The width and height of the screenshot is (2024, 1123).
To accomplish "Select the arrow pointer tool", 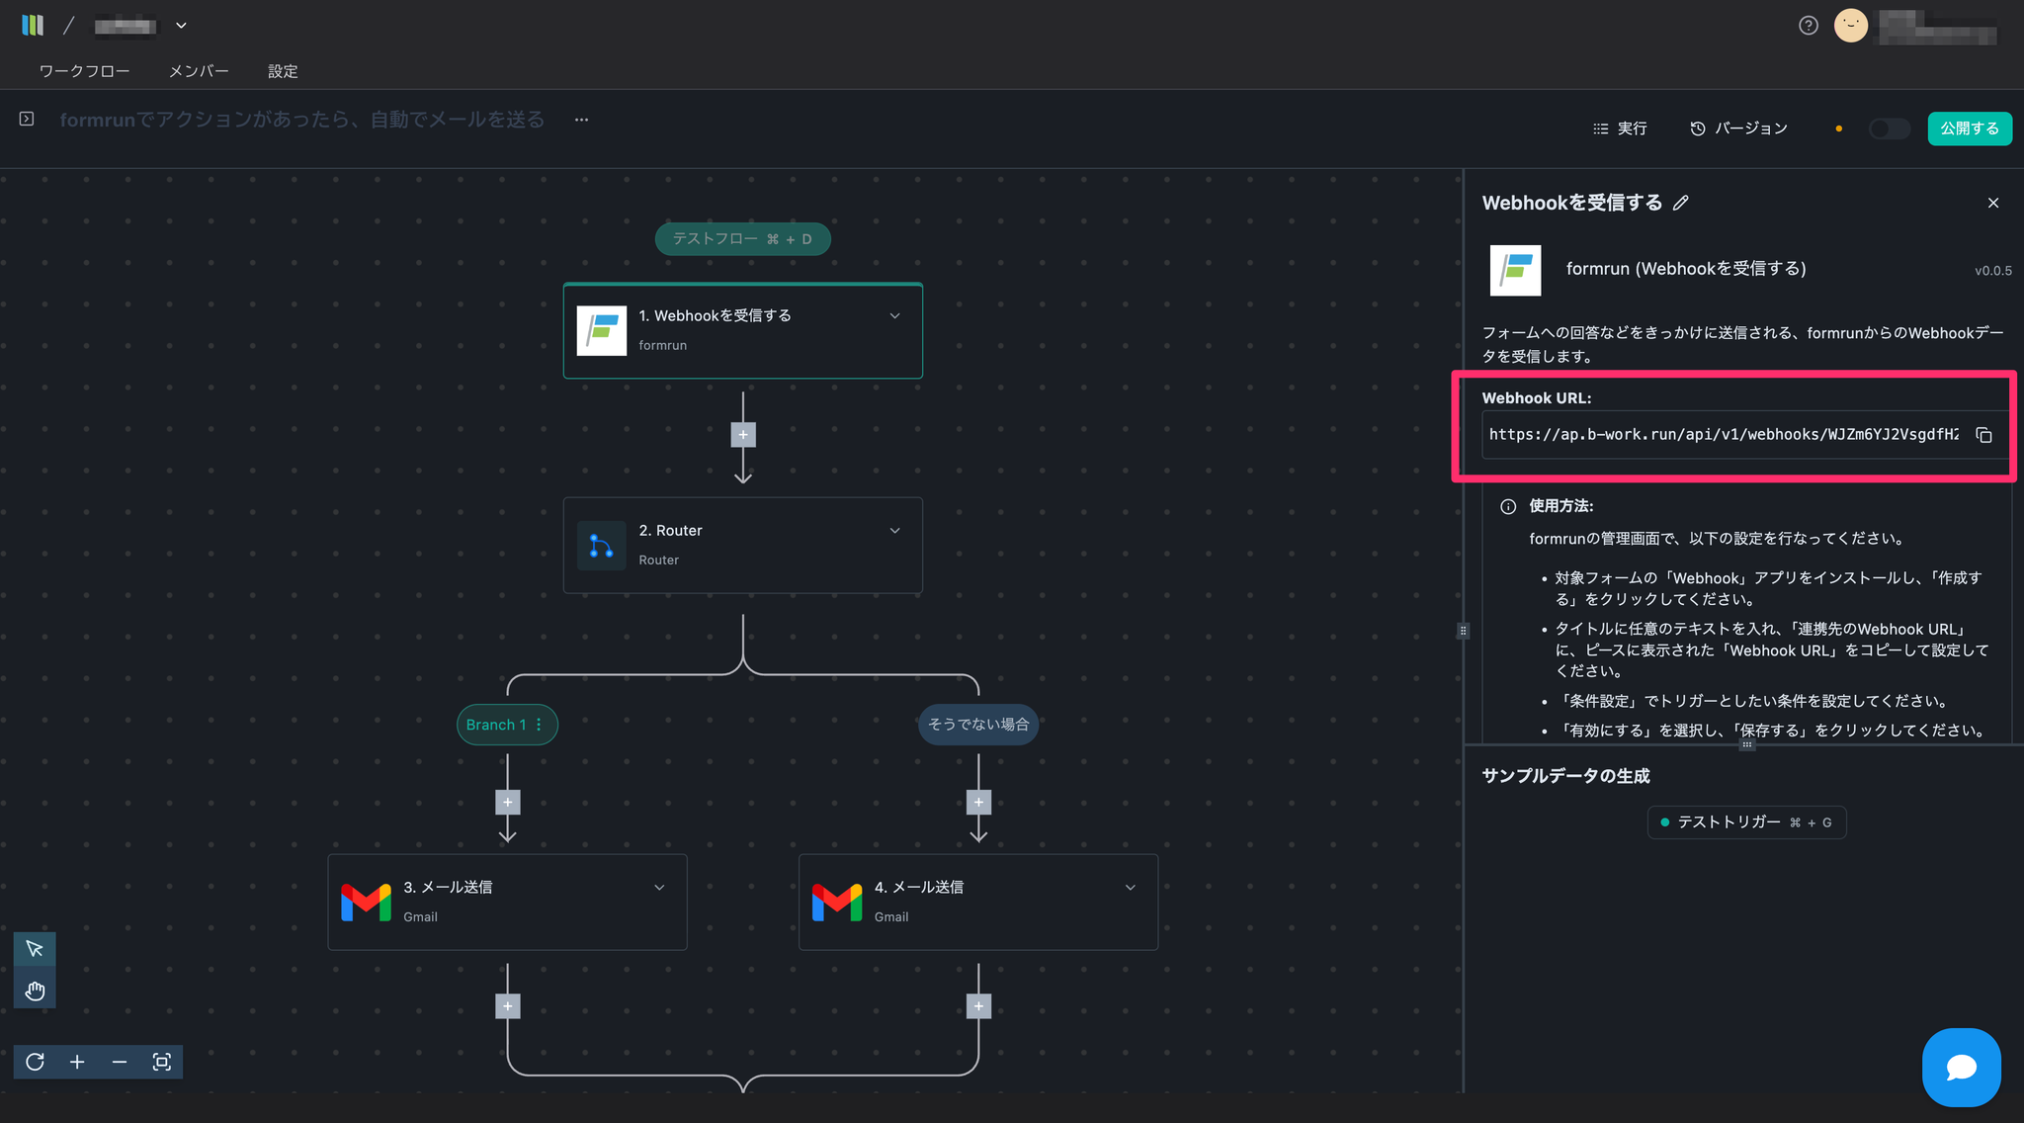I will click(35, 949).
